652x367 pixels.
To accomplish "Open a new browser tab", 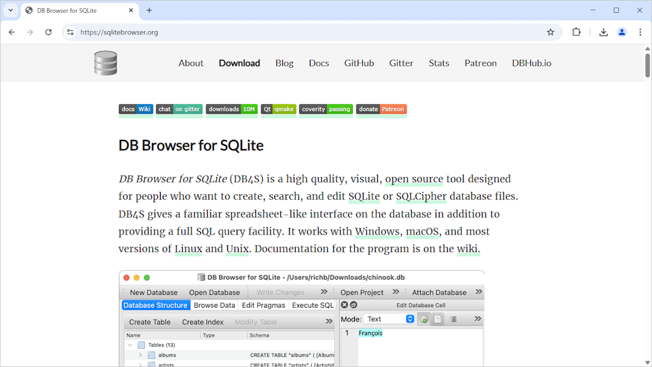I will [x=149, y=10].
